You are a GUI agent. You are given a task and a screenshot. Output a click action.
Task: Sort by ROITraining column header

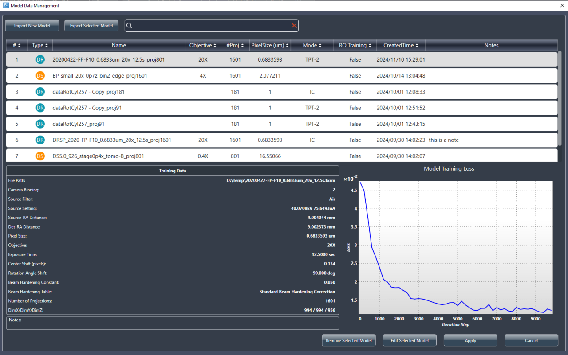coord(355,45)
